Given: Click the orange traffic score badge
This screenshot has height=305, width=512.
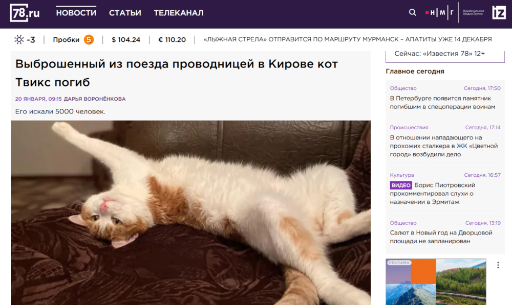Looking at the screenshot, I should [x=89, y=40].
